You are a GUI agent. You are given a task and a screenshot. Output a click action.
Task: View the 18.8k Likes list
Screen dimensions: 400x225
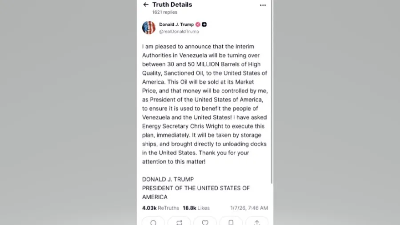point(196,208)
